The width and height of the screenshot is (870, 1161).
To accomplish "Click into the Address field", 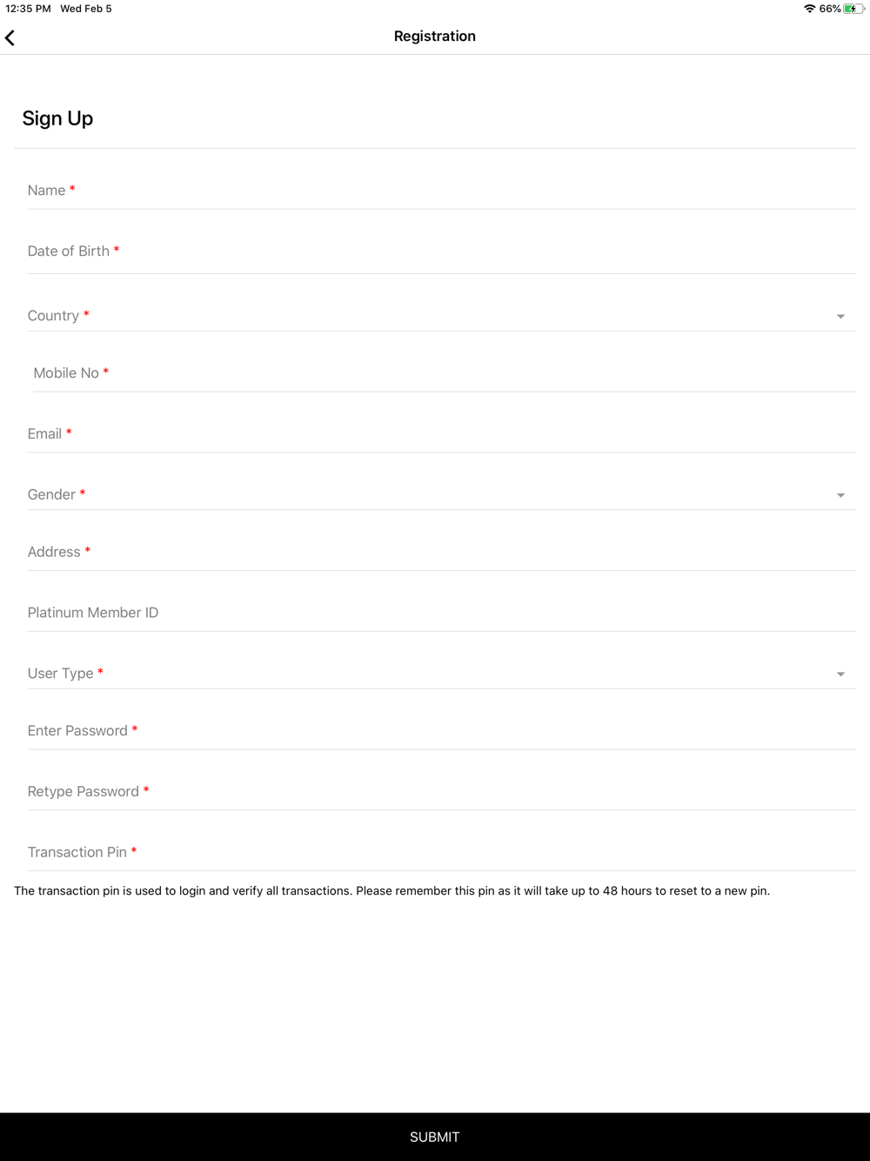I will click(x=441, y=552).
